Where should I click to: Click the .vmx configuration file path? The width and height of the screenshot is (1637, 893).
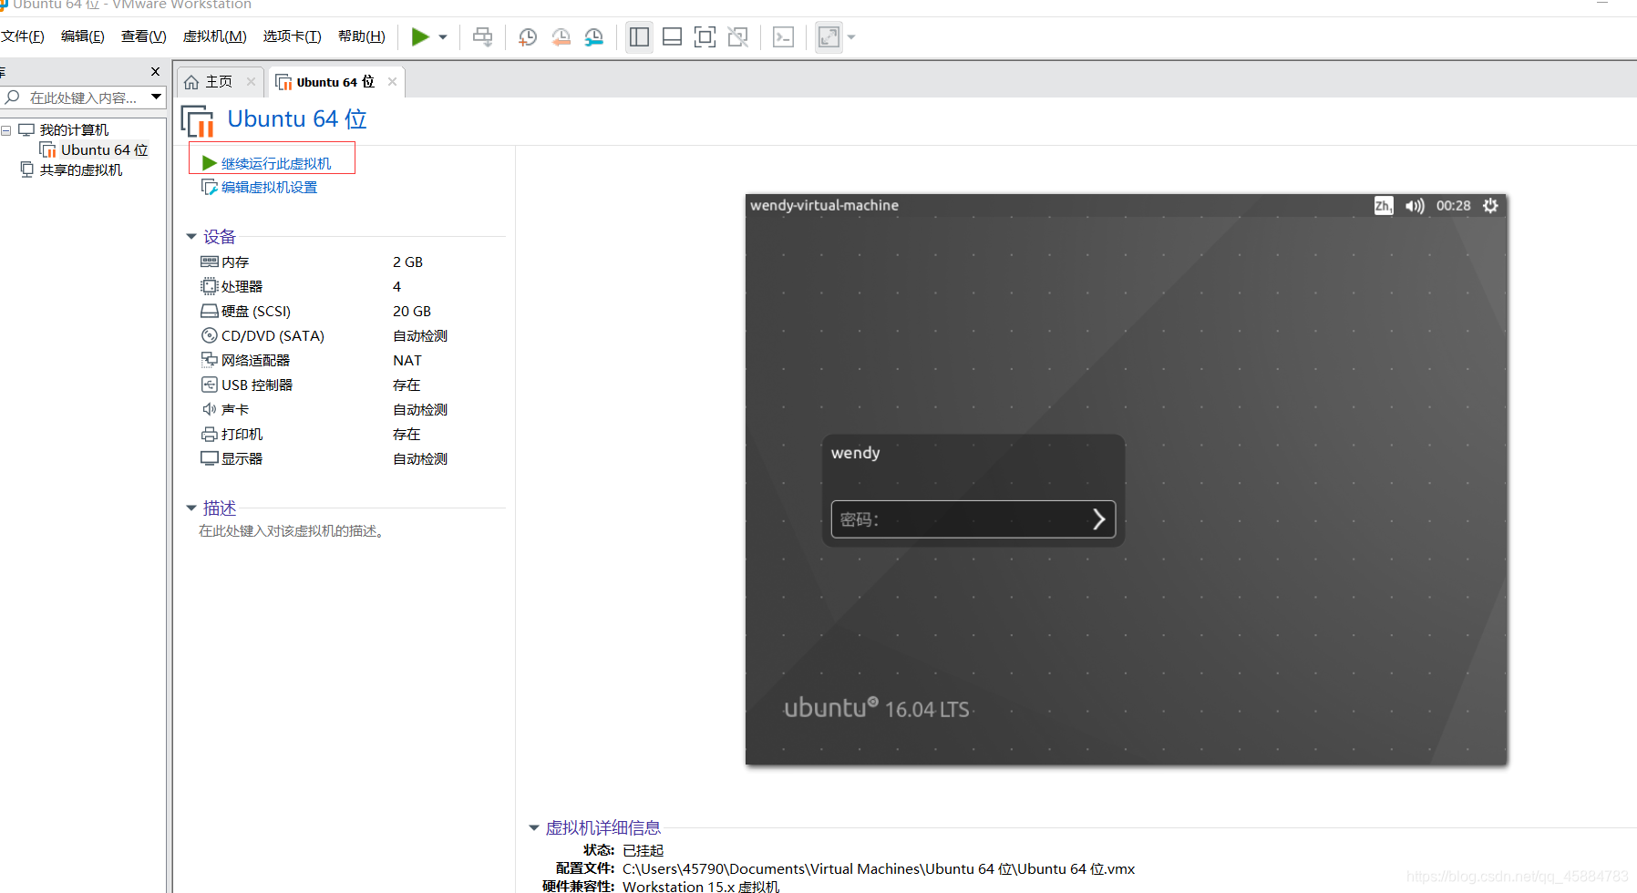coord(879,869)
